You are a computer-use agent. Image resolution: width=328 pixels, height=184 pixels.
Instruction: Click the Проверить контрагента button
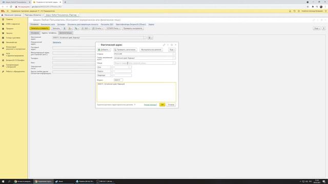click(x=133, y=28)
